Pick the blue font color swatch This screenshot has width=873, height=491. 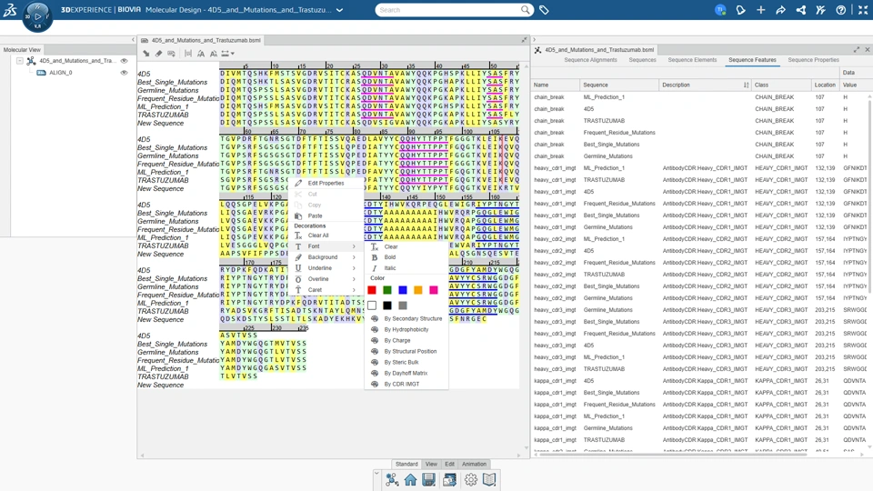click(403, 290)
